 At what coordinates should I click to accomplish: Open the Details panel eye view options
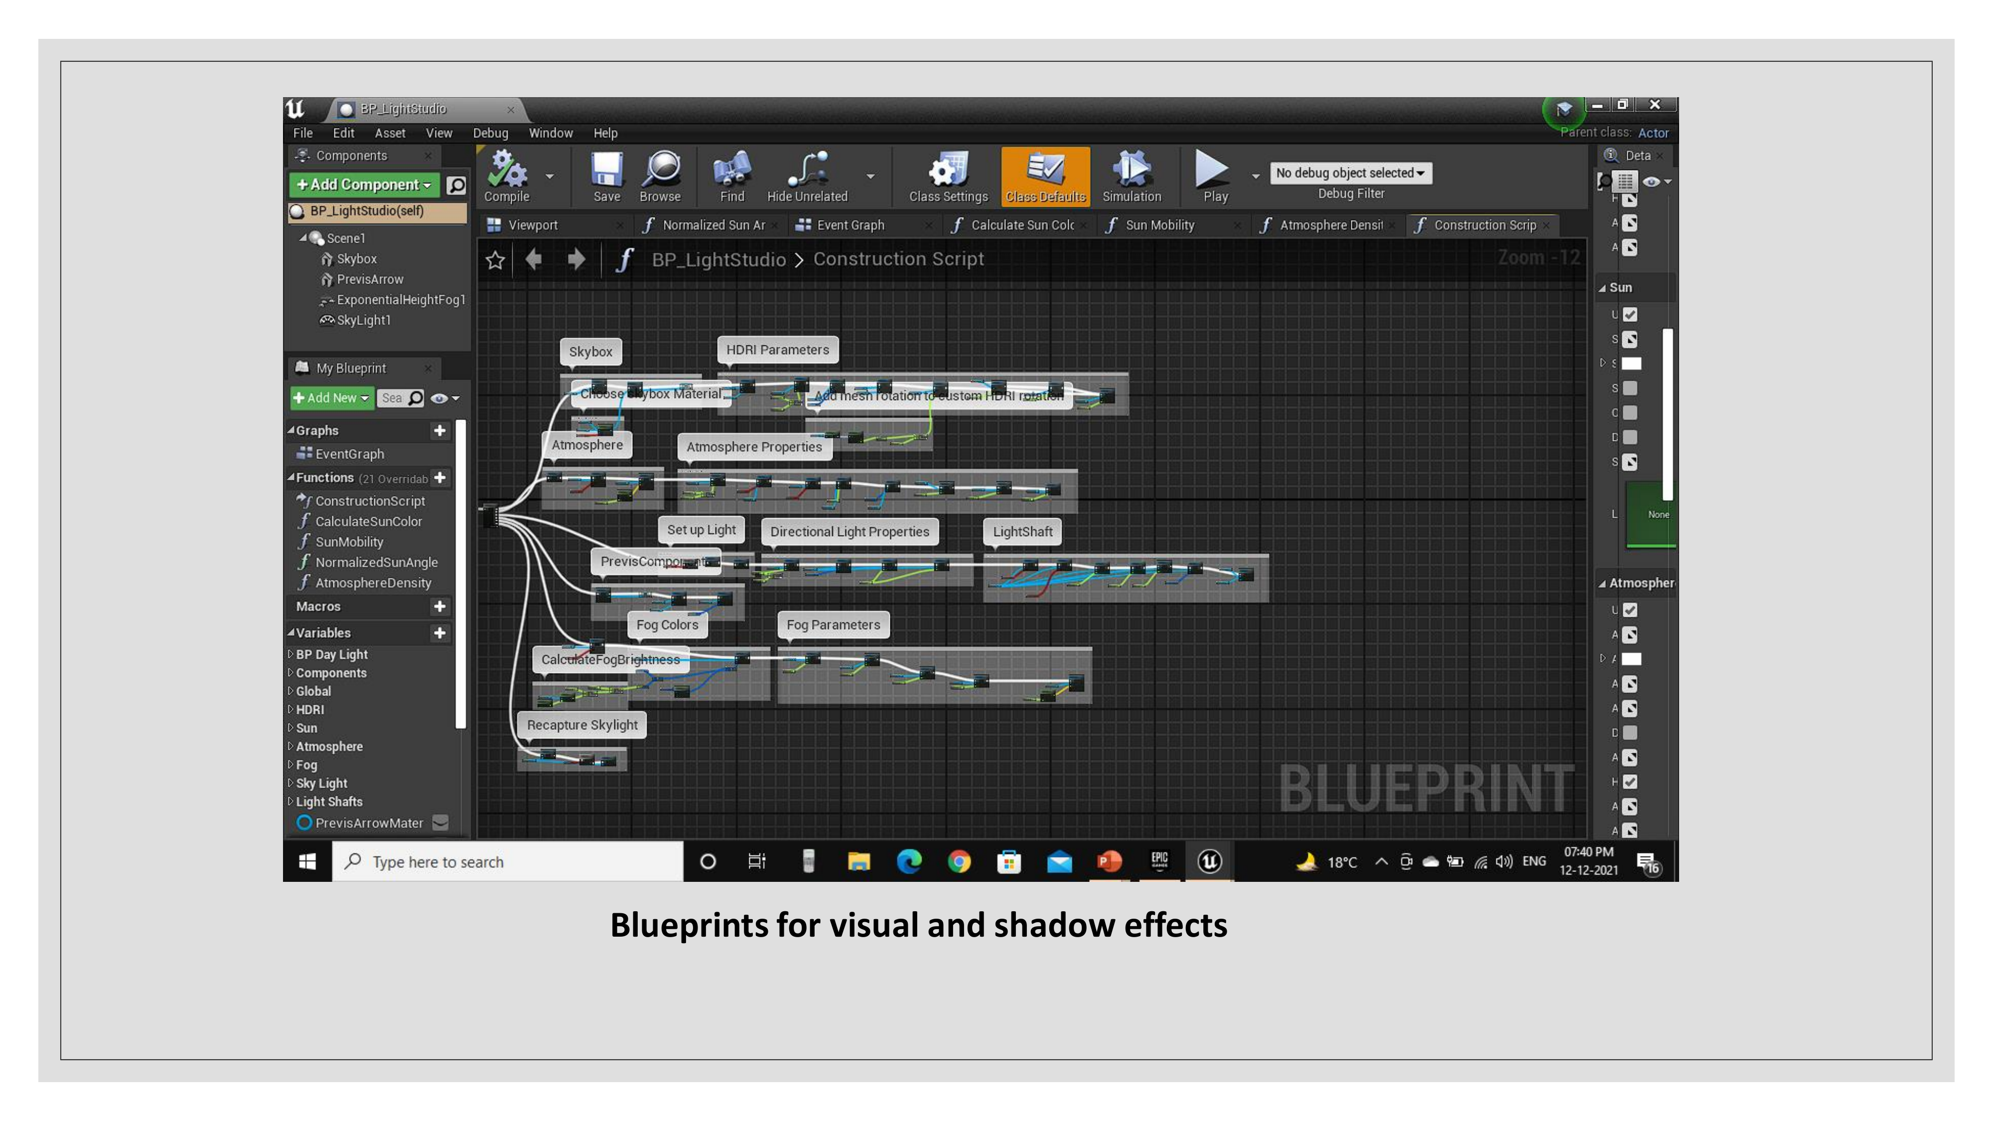pos(1657,182)
